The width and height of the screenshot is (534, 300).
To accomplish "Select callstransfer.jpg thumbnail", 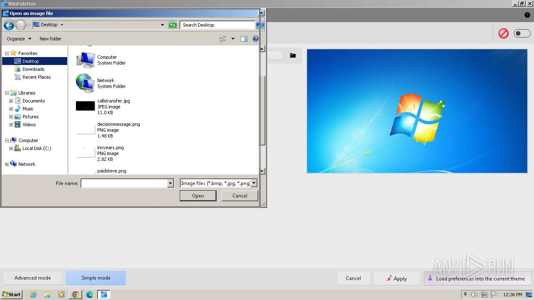I will click(x=86, y=106).
